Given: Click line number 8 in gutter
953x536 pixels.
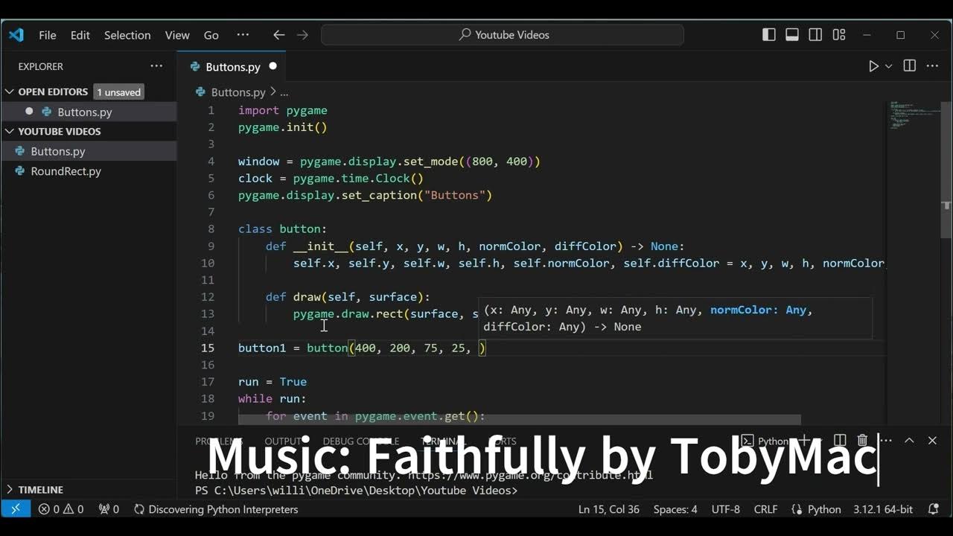Looking at the screenshot, I should click(x=211, y=229).
